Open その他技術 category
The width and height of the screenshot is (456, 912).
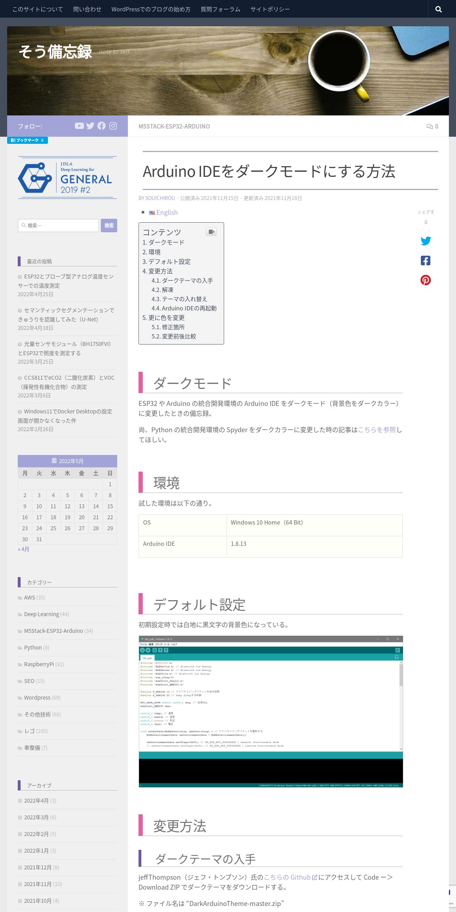click(x=37, y=715)
